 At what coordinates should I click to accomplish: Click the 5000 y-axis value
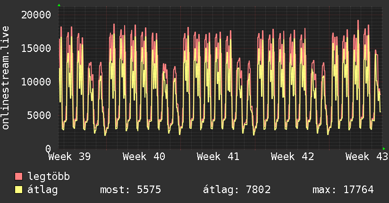[x=39, y=115]
